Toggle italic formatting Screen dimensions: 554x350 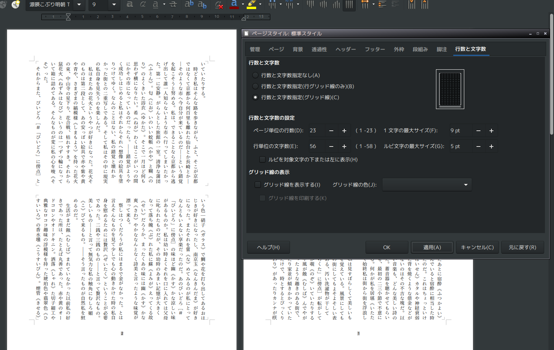[143, 4]
